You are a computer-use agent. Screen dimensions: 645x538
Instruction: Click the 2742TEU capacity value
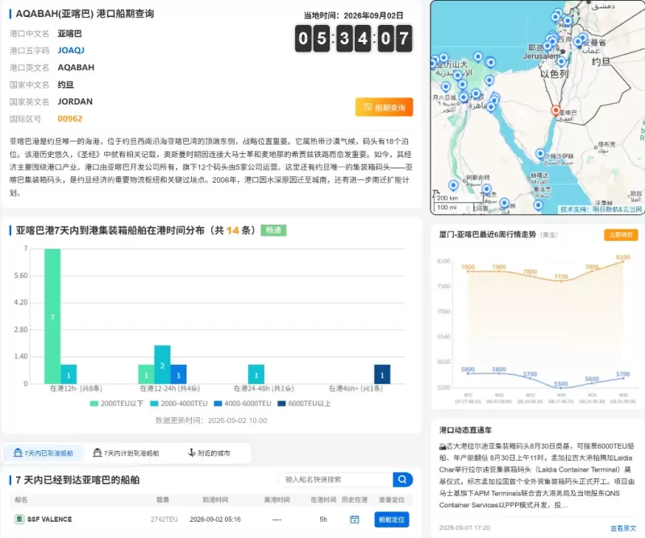pyautogui.click(x=164, y=519)
